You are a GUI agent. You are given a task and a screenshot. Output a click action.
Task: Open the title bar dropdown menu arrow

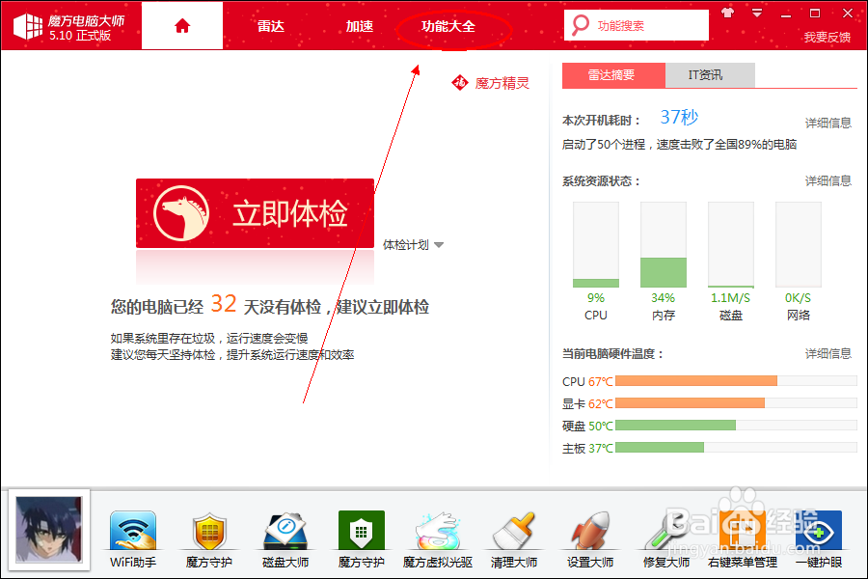pos(757,13)
